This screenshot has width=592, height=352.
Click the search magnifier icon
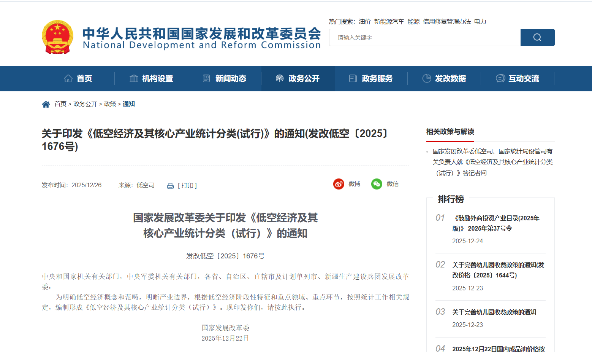point(537,37)
